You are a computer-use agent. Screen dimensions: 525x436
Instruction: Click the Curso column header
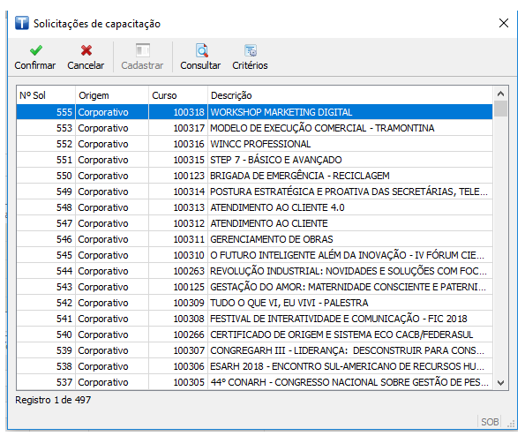click(x=178, y=95)
